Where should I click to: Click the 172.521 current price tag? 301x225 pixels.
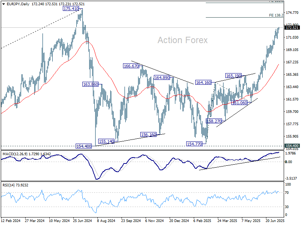(292, 28)
